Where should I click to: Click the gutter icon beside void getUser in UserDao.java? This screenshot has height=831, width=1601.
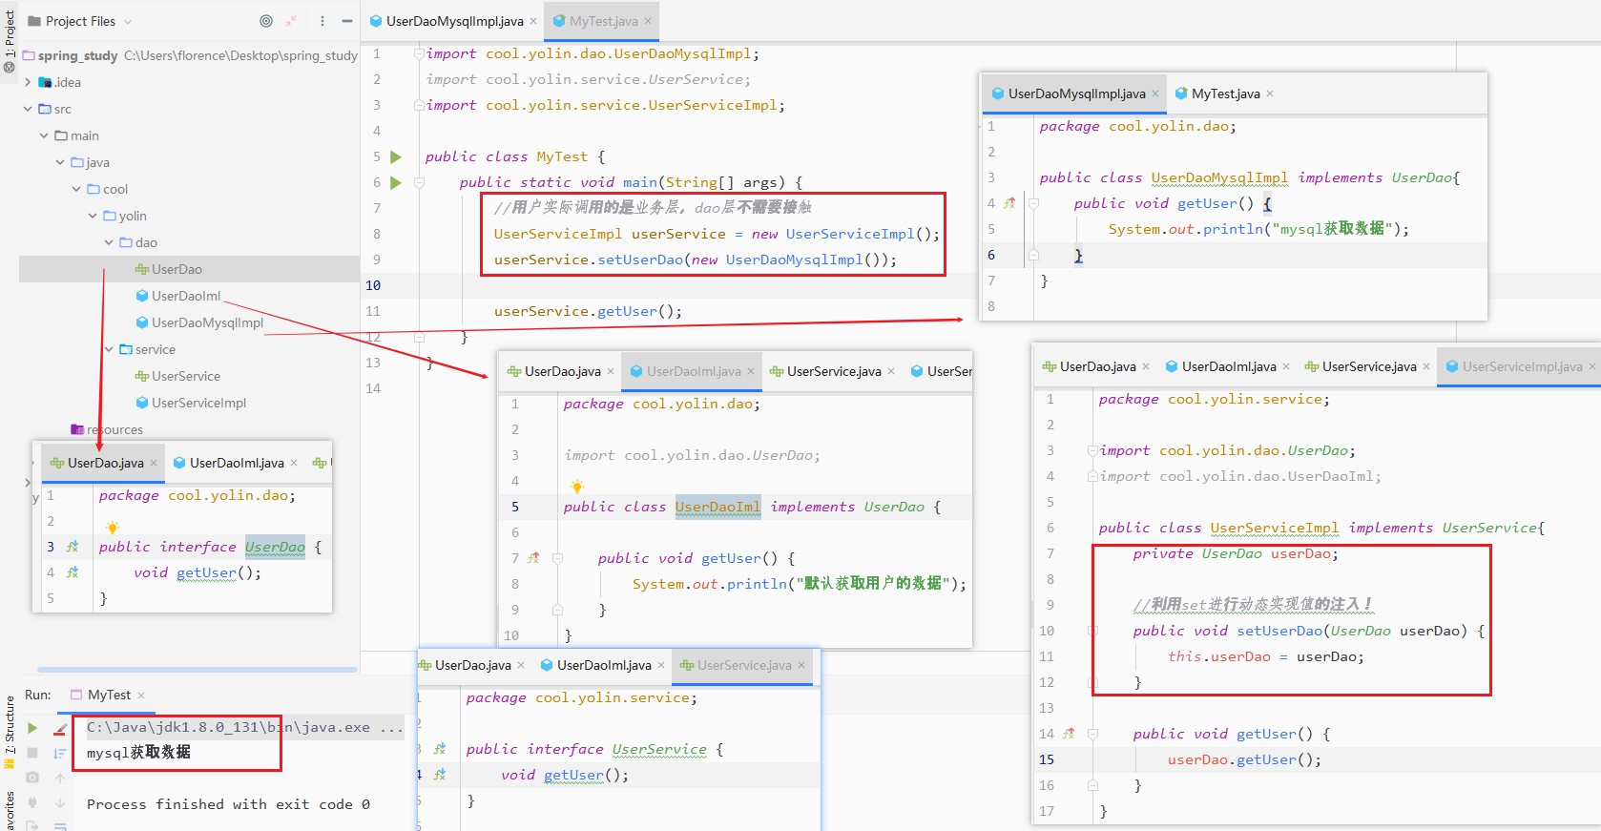click(73, 572)
